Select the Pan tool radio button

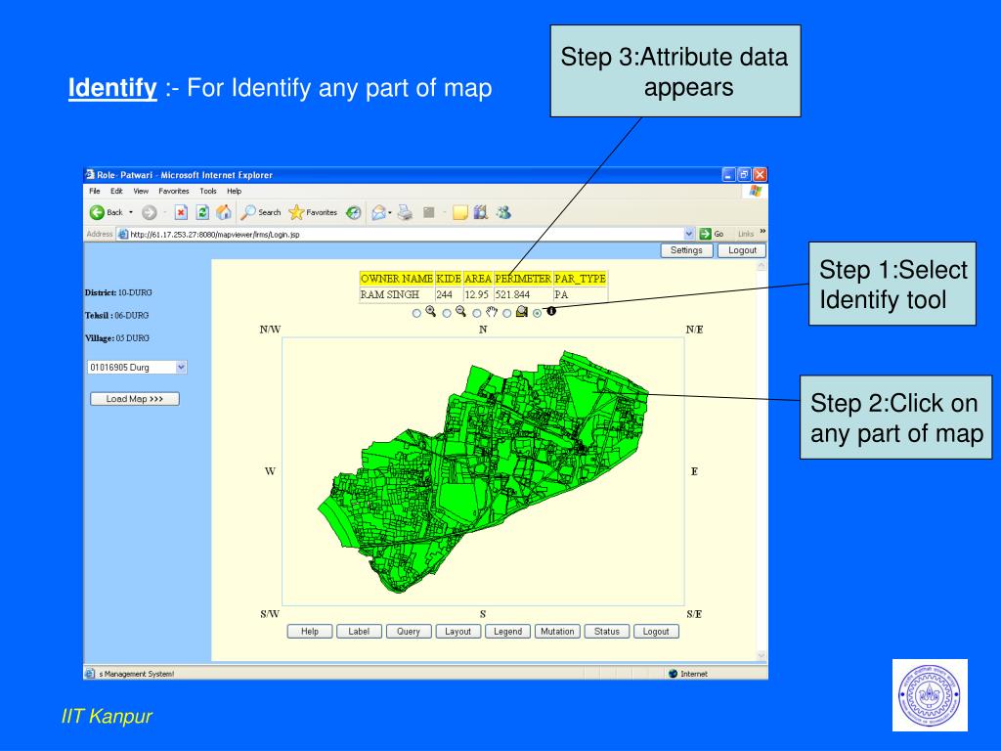(x=476, y=312)
